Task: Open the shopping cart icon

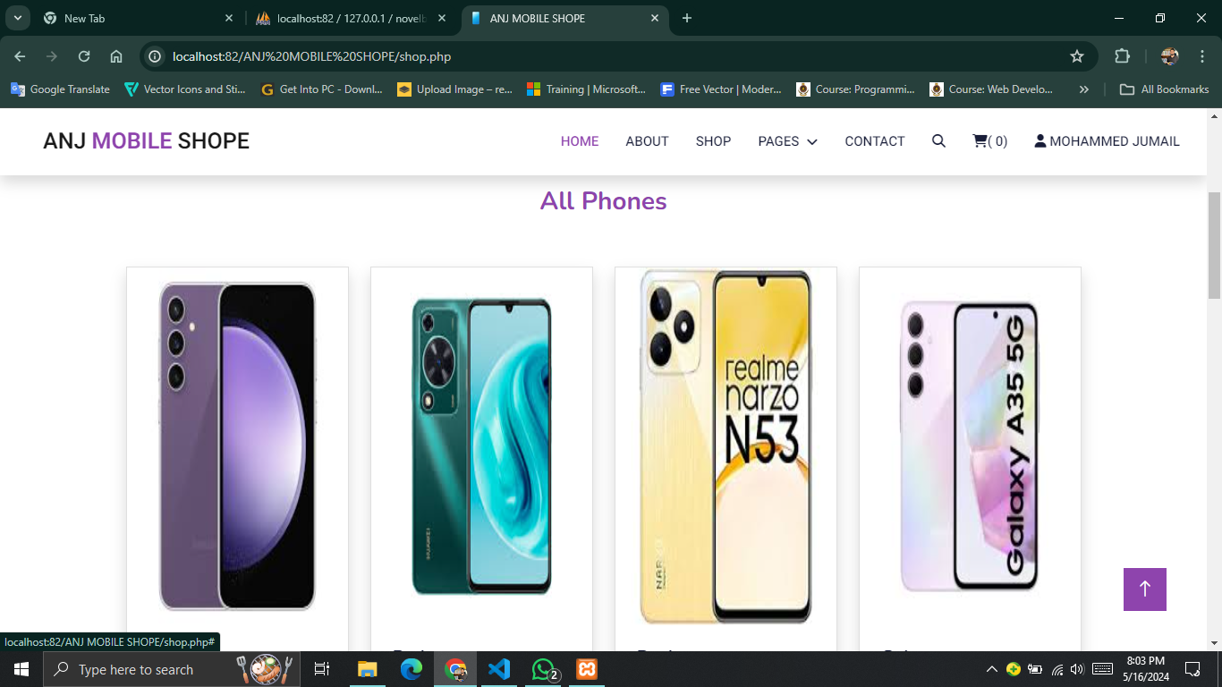Action: pyautogui.click(x=989, y=141)
